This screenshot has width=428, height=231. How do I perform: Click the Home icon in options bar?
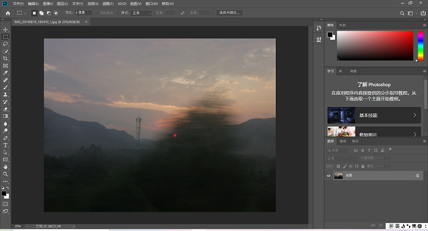click(7, 13)
